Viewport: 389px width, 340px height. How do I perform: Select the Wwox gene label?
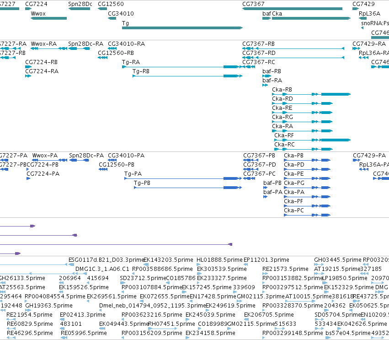[38, 14]
